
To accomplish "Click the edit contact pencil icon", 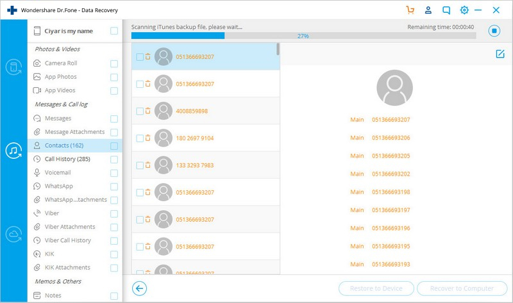I will (x=500, y=54).
